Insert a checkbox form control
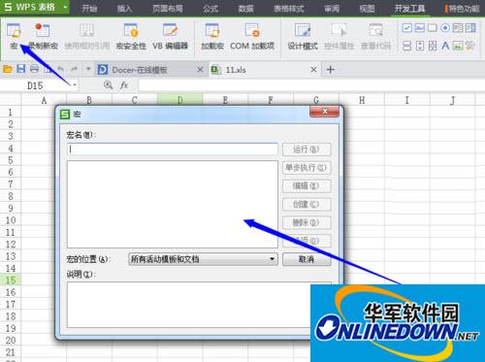 (x=407, y=28)
